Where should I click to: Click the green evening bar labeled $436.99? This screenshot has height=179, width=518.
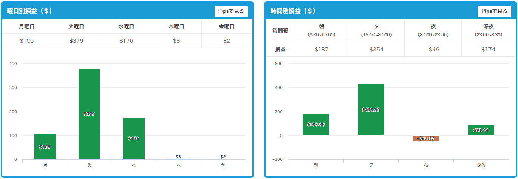pos(371,110)
